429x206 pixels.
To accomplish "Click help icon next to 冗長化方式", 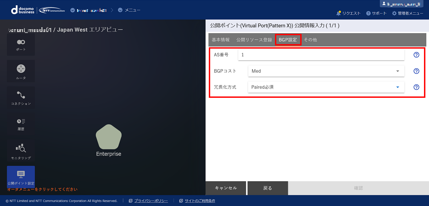I will coord(416,87).
